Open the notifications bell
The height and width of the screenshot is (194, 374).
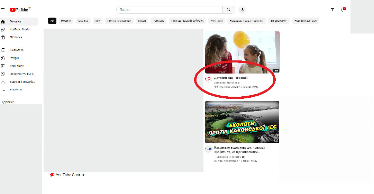[343, 10]
